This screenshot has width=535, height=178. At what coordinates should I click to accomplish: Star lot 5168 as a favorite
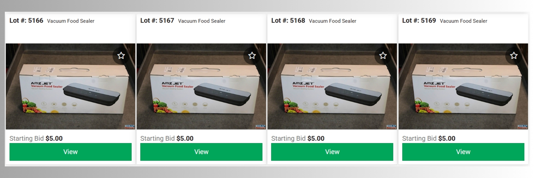383,56
